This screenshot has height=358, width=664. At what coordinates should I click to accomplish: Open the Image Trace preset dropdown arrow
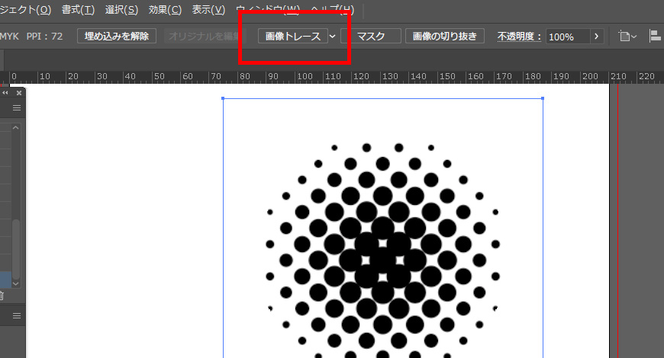(x=332, y=37)
